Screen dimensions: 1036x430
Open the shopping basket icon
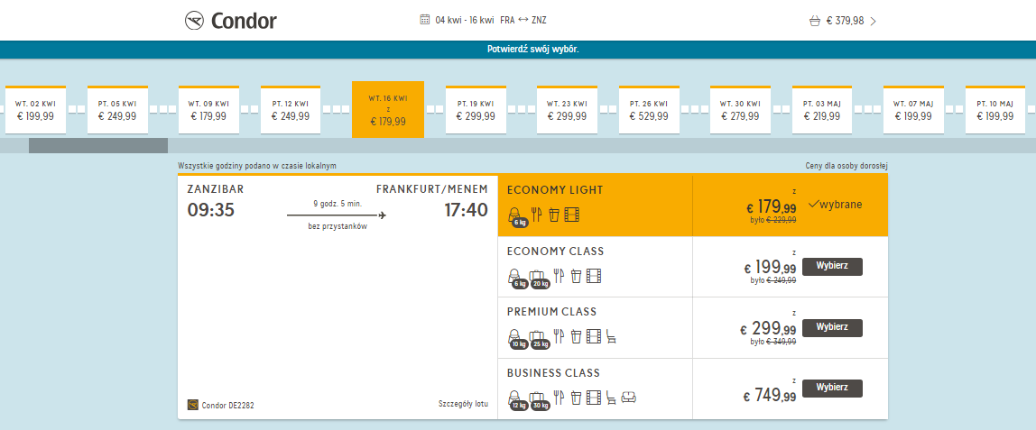click(x=814, y=21)
